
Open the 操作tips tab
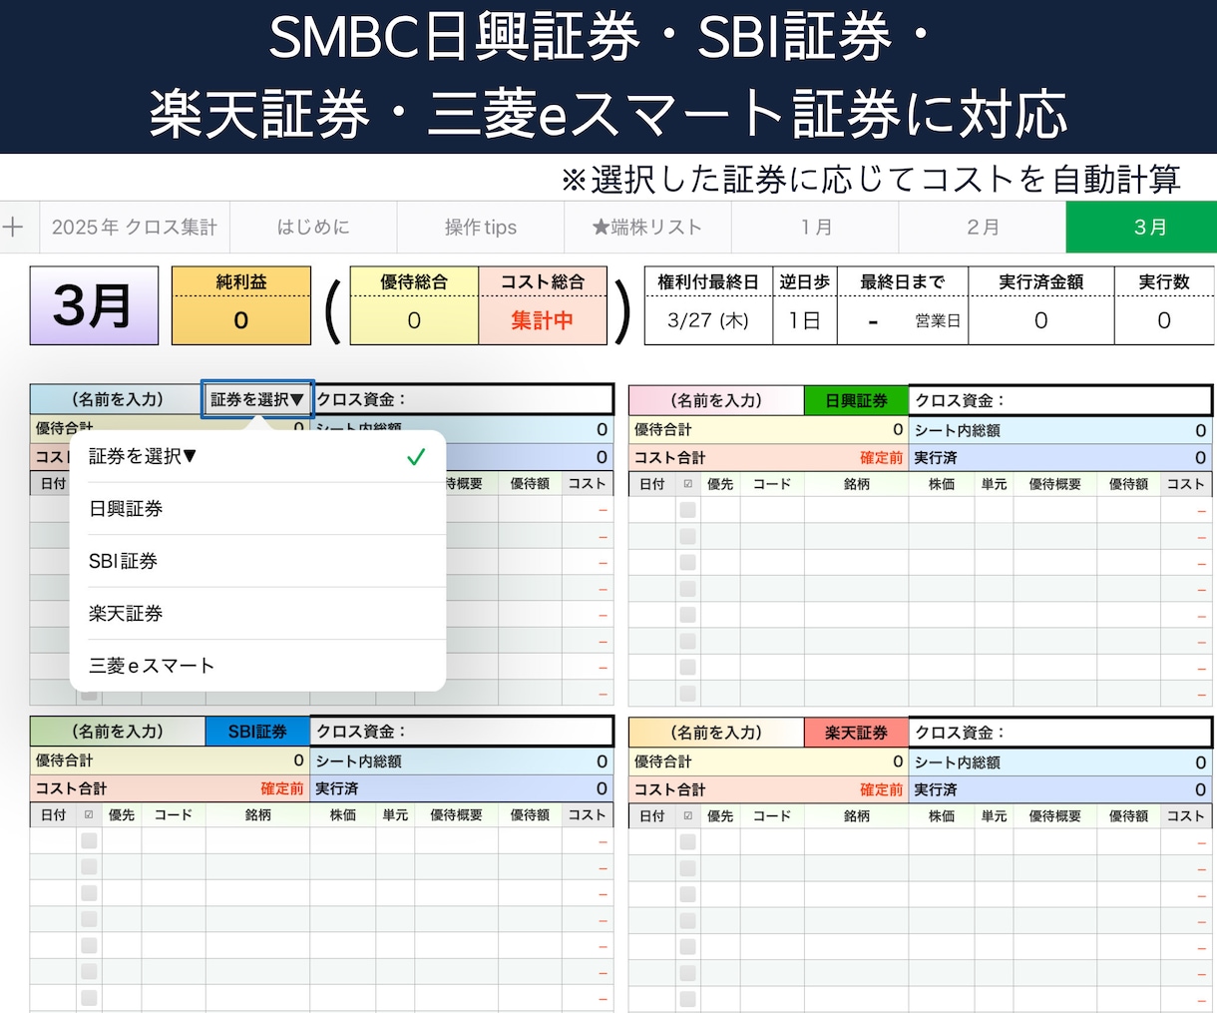click(x=481, y=228)
